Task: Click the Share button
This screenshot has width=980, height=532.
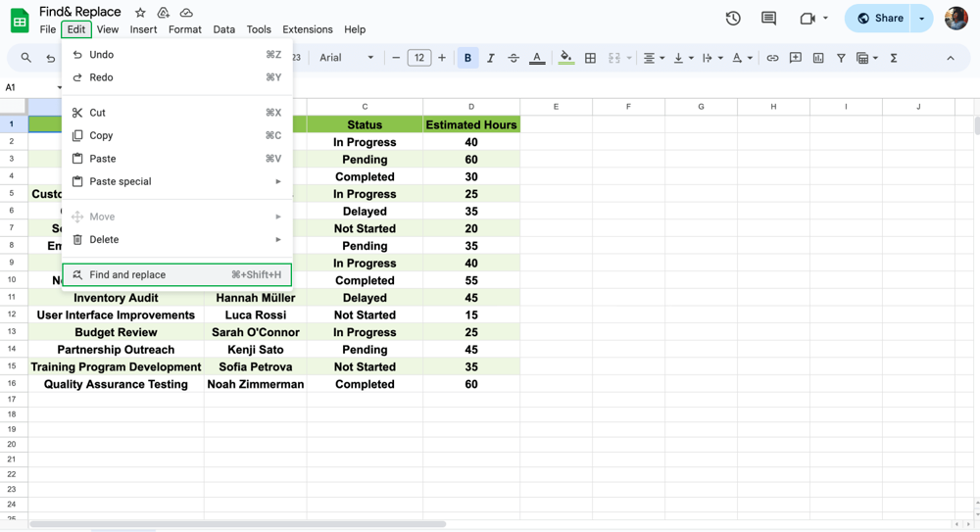Action: tap(879, 18)
